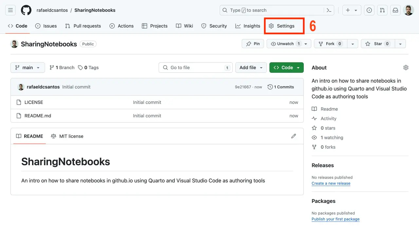Click the About section gear icon

pos(406,68)
